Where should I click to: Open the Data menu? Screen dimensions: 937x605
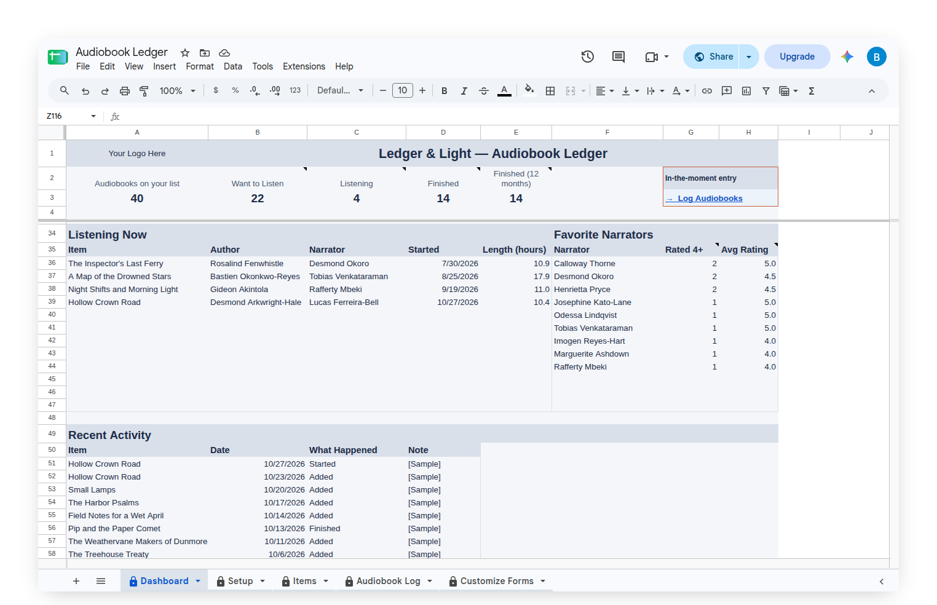click(233, 66)
